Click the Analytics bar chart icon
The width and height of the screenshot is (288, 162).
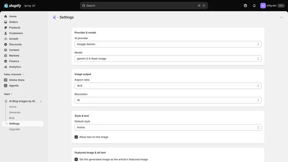coord(5,67)
